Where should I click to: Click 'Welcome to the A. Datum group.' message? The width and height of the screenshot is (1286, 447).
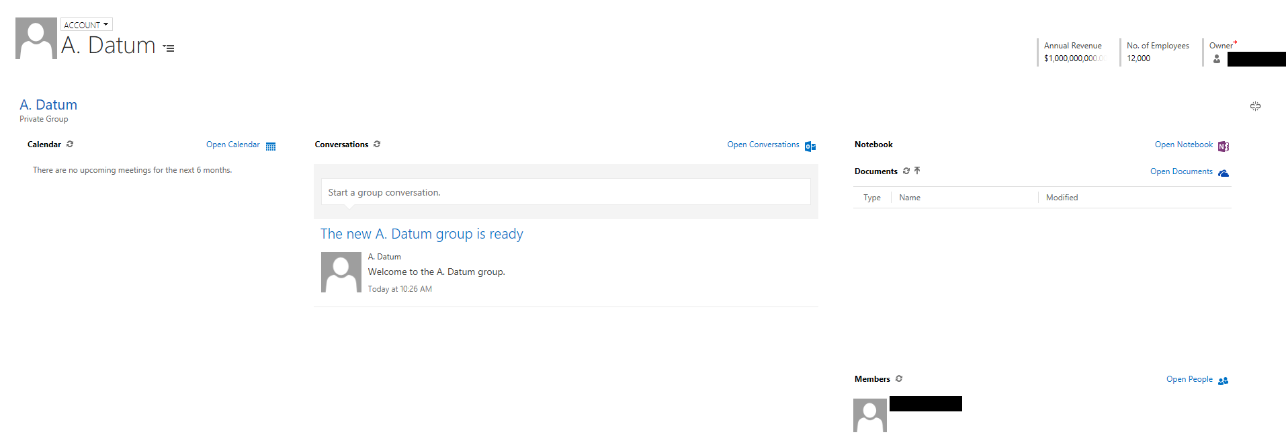coord(436,272)
